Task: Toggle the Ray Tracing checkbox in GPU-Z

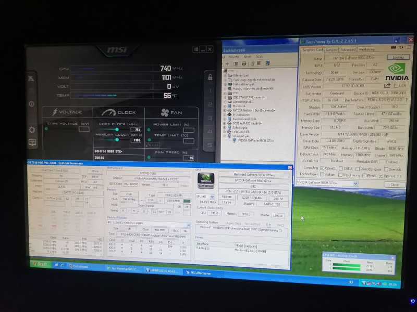Action: pyautogui.click(x=340, y=175)
